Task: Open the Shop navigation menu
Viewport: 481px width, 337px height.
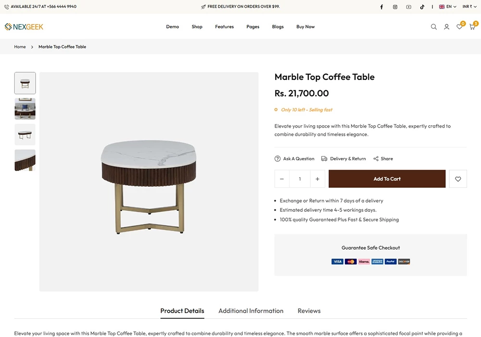Action: tap(197, 27)
